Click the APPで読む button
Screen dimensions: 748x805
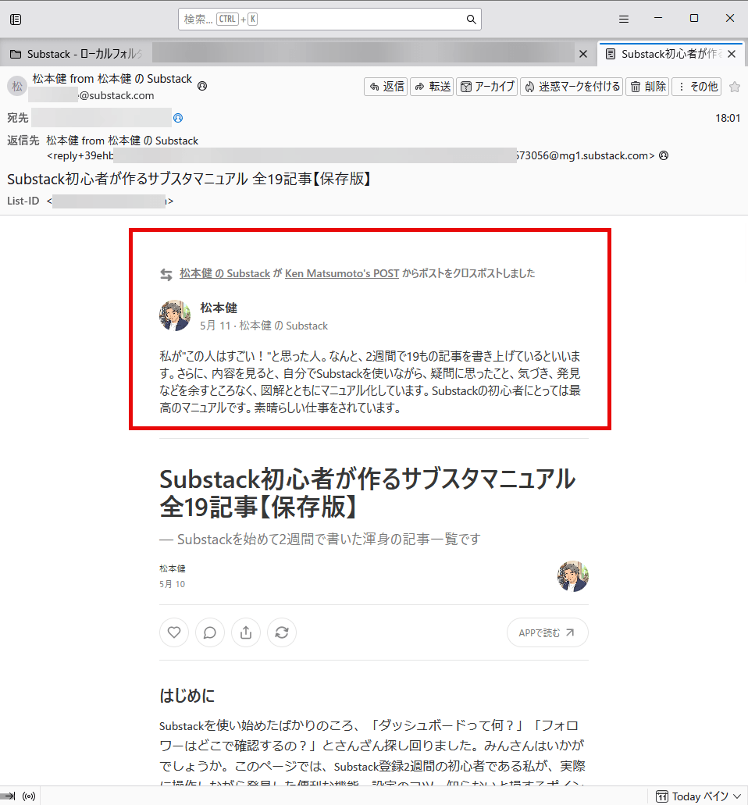[x=547, y=632]
